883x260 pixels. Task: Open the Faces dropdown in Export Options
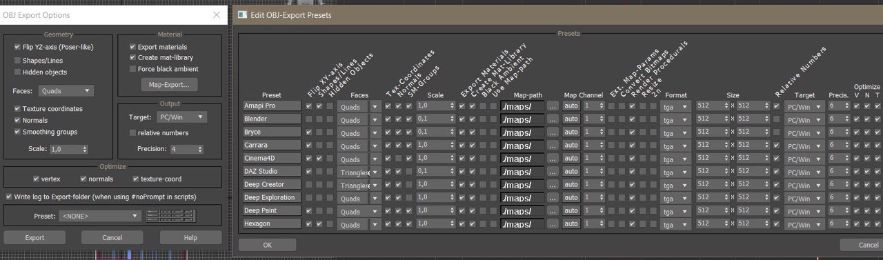point(66,90)
